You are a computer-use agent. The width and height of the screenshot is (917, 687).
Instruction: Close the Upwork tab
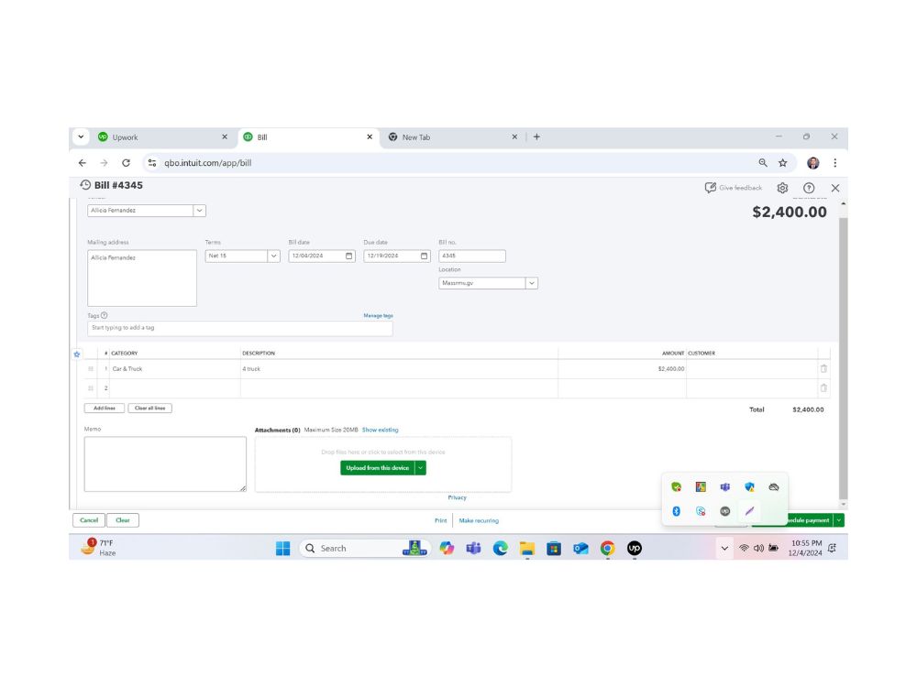[225, 136]
